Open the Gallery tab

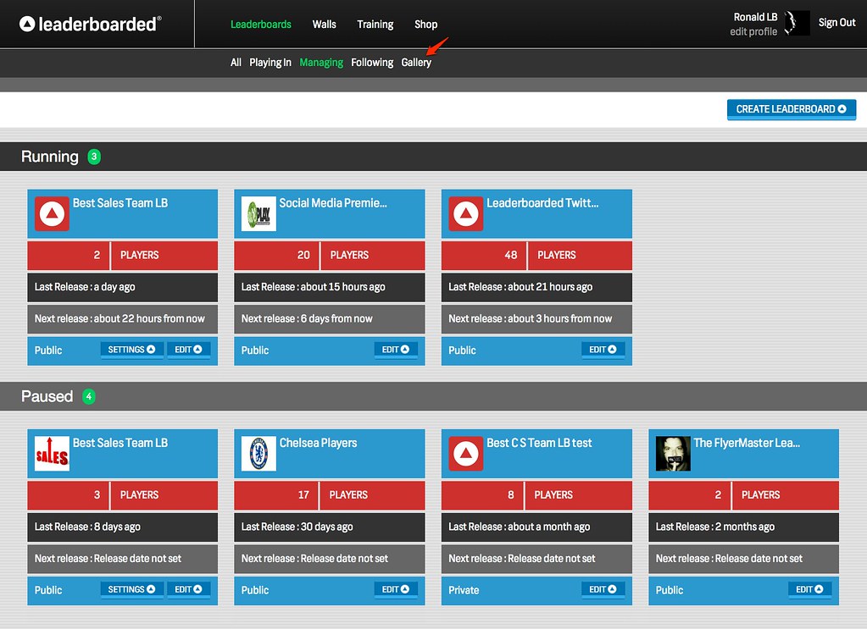416,63
